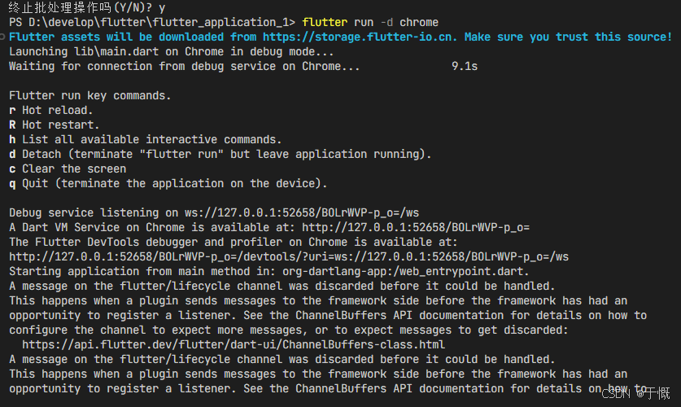Click the 9.1s elapsed time text
The image size is (681, 407).
(465, 67)
